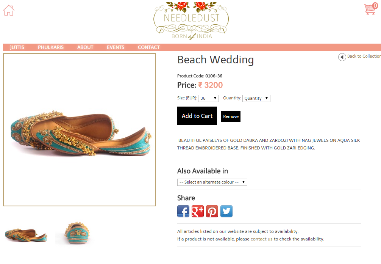Image resolution: width=381 pixels, height=264 pixels.
Task: Share on Twitter
Action: point(226,211)
